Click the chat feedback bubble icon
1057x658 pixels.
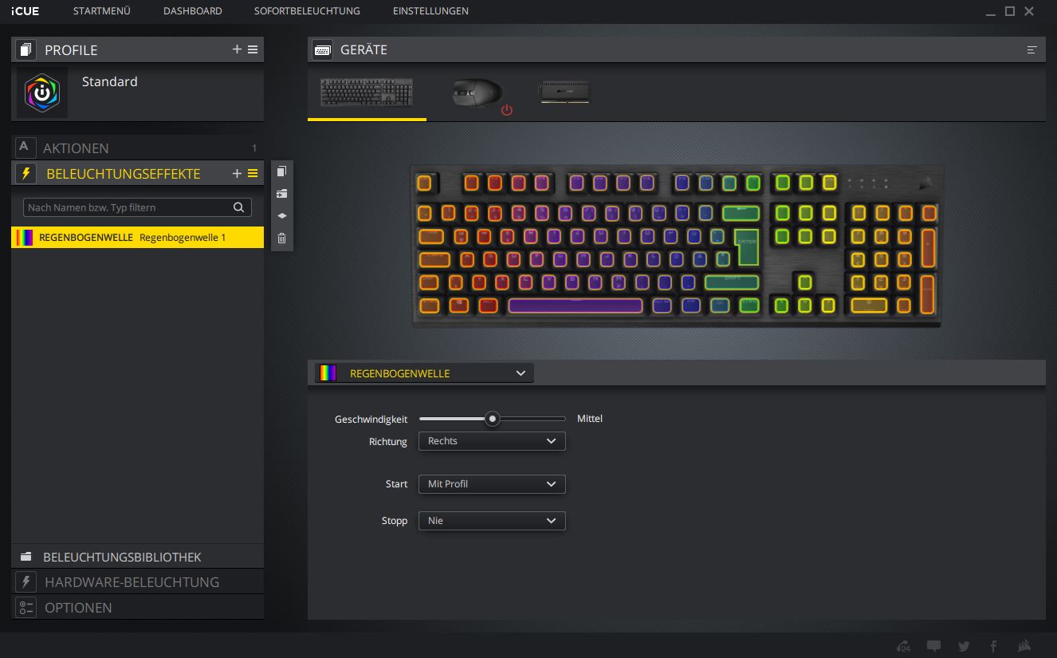tap(933, 646)
